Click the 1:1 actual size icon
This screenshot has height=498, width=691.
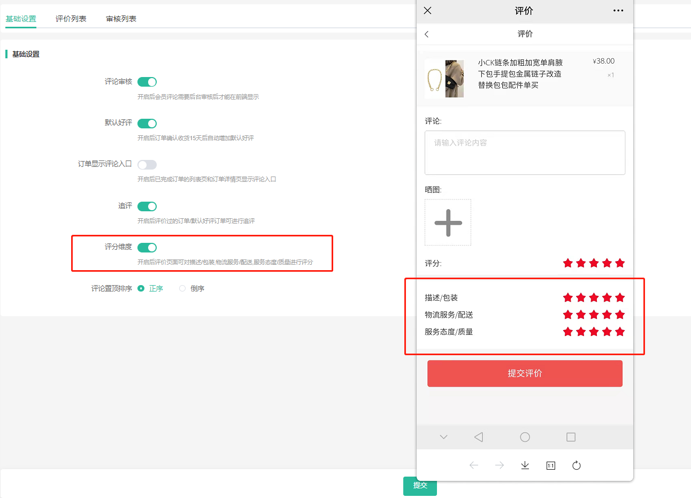pos(550,465)
